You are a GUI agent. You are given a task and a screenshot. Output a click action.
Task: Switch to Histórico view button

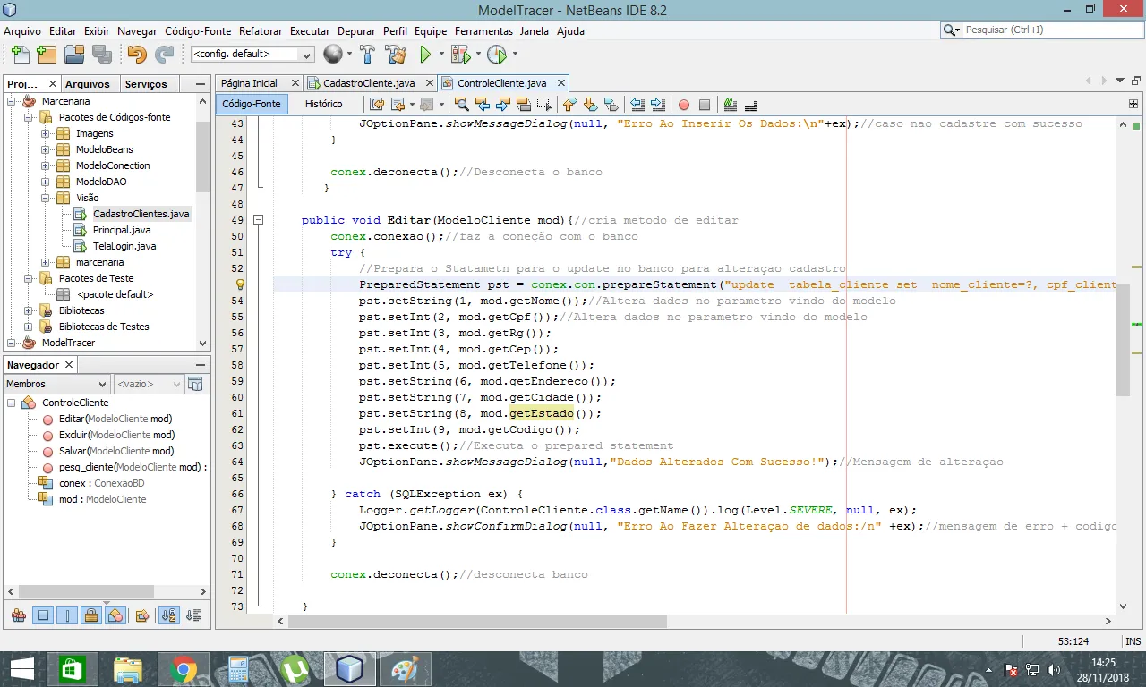pyautogui.click(x=323, y=104)
